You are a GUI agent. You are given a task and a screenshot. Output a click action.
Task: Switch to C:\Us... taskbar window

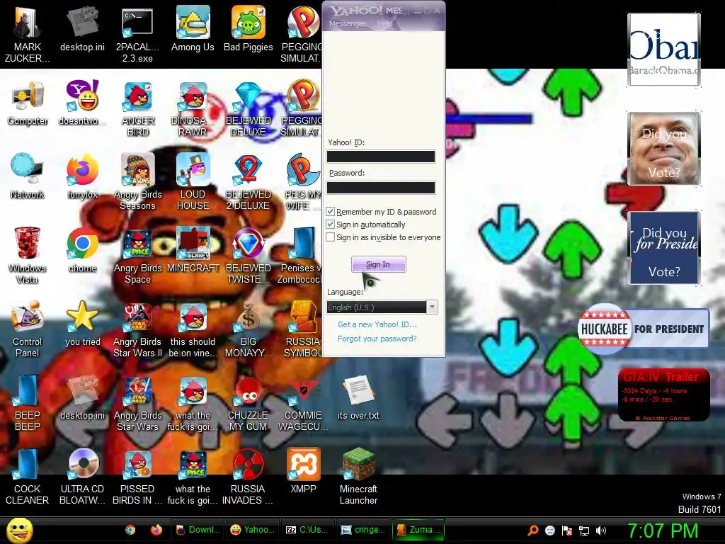[307, 530]
